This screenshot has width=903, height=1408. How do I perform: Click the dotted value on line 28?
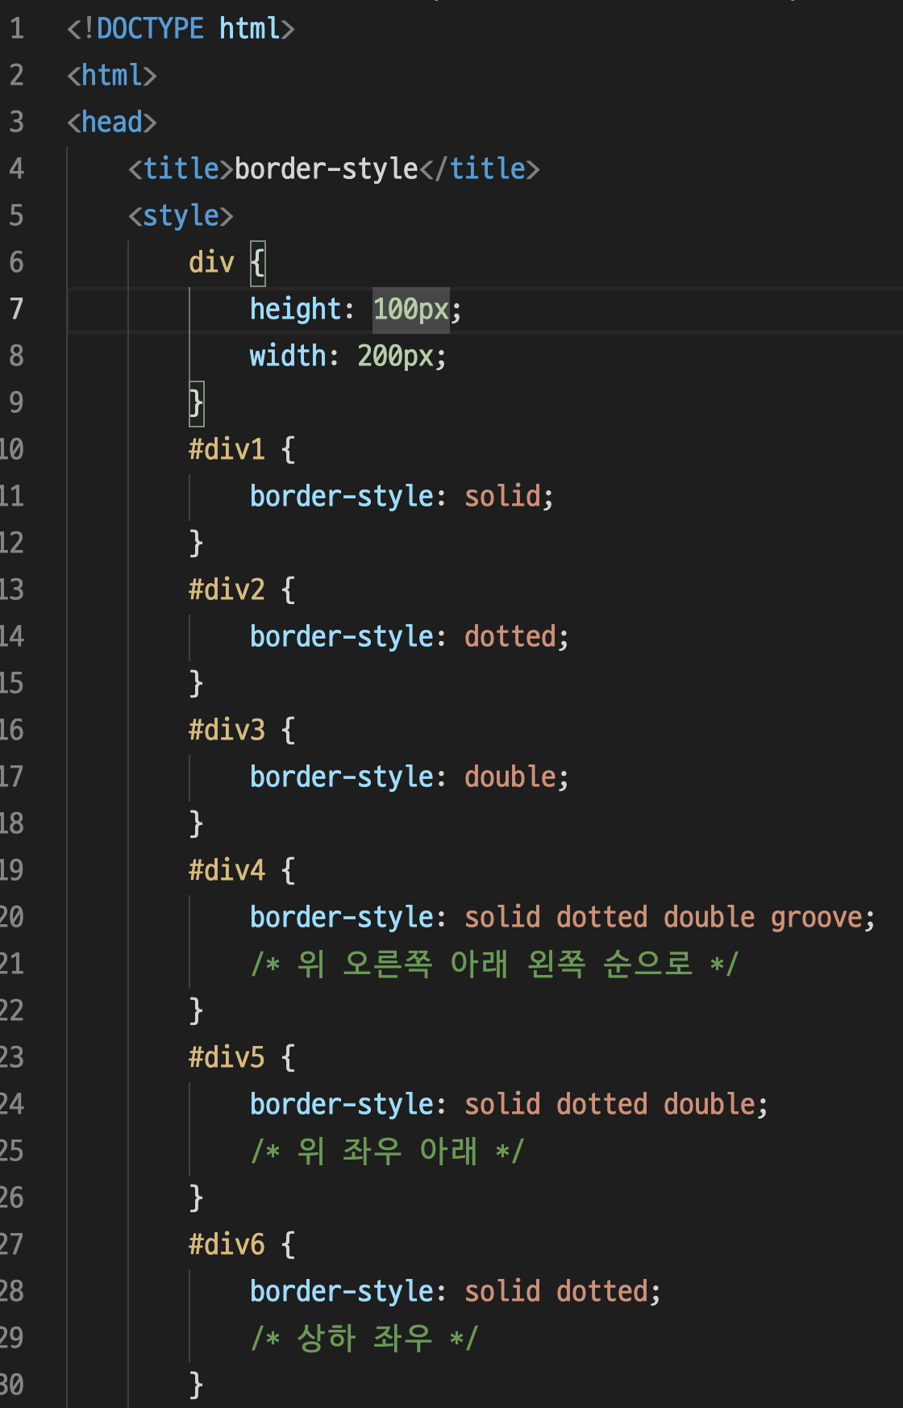[x=602, y=1292]
